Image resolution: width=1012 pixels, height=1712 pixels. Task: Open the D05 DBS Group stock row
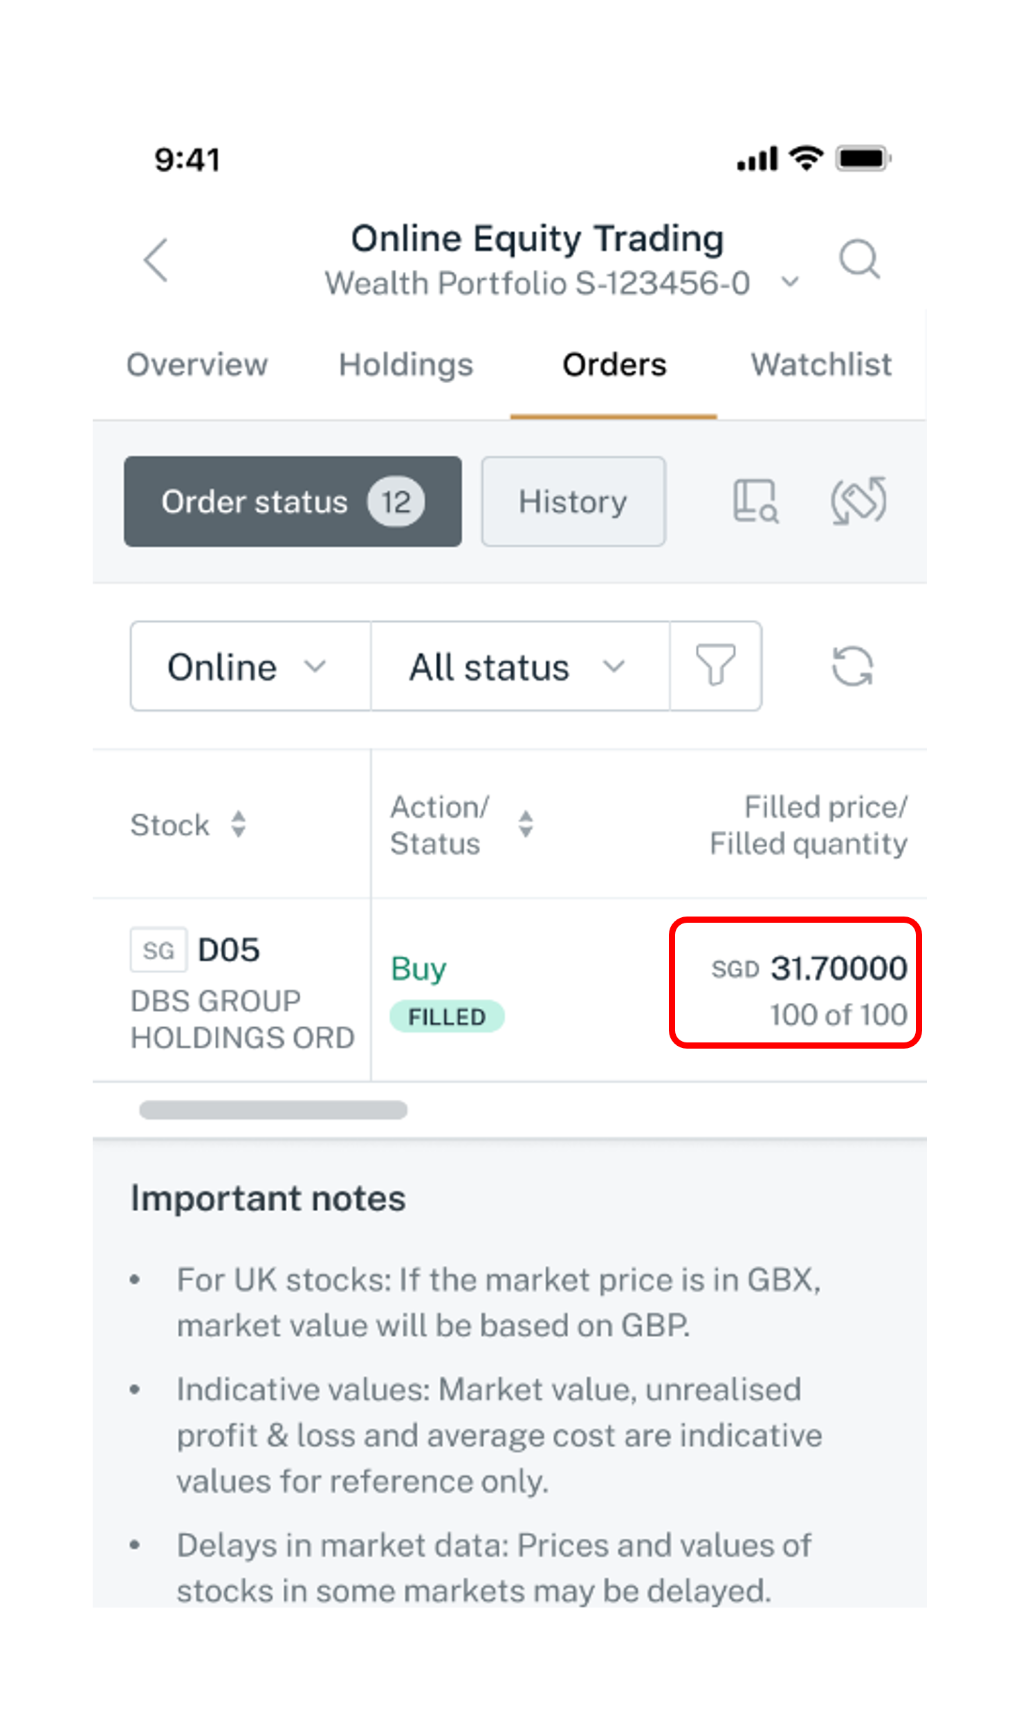point(509,990)
